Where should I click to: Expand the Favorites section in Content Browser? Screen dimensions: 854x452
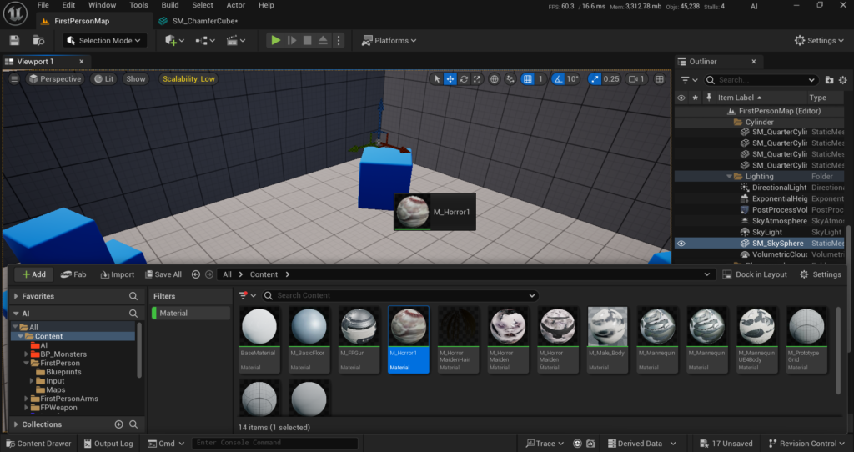[16, 296]
